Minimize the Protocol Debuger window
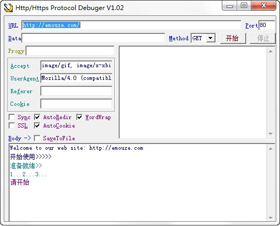The width and height of the screenshot is (280, 226). click(x=230, y=6)
